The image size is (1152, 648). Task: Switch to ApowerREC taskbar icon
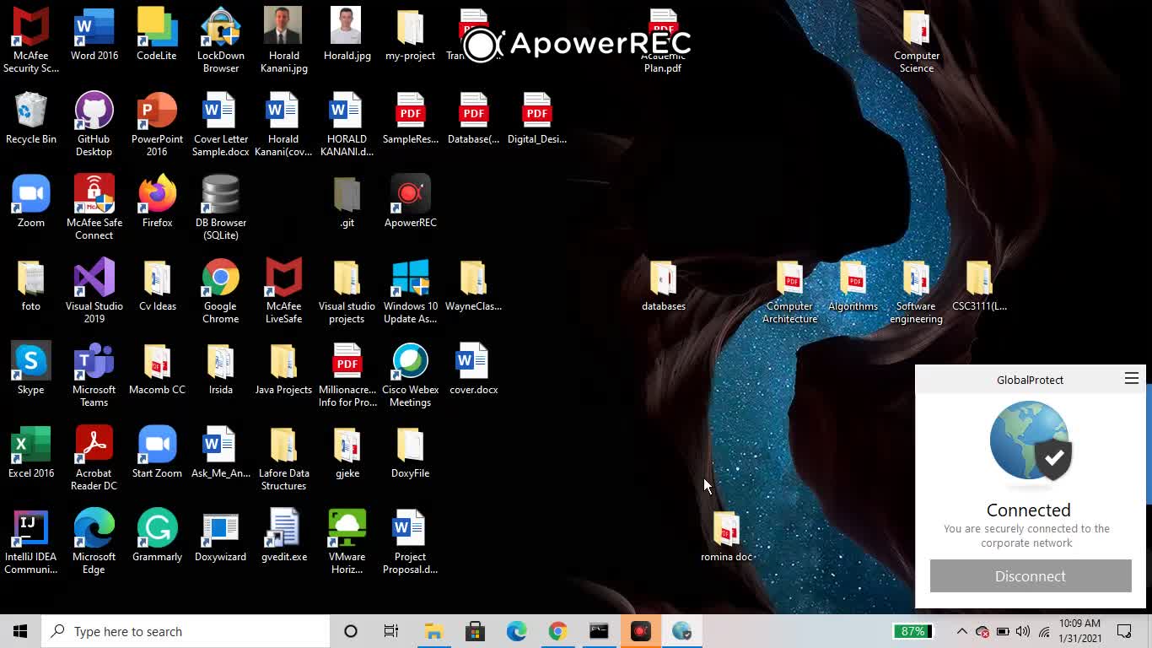pyautogui.click(x=640, y=631)
